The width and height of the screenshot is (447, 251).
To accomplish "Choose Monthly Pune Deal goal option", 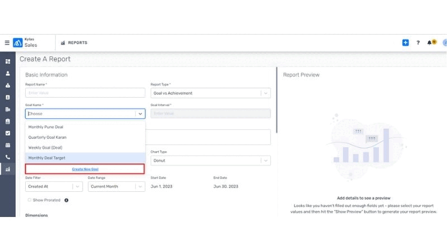I will [85, 127].
